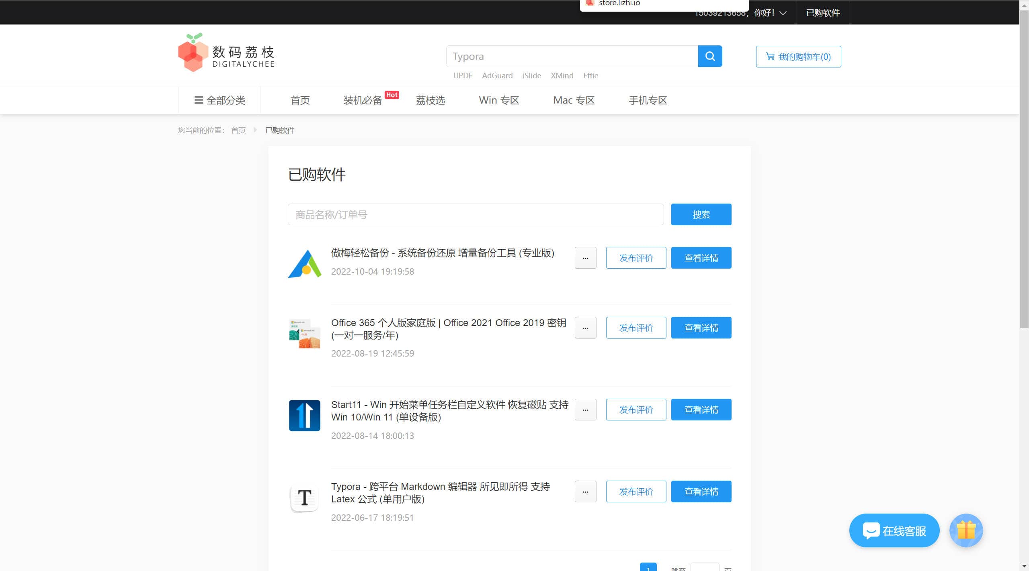The height and width of the screenshot is (571, 1029).
Task: Click the 傲梅轻松备份 product title
Action: (x=443, y=253)
